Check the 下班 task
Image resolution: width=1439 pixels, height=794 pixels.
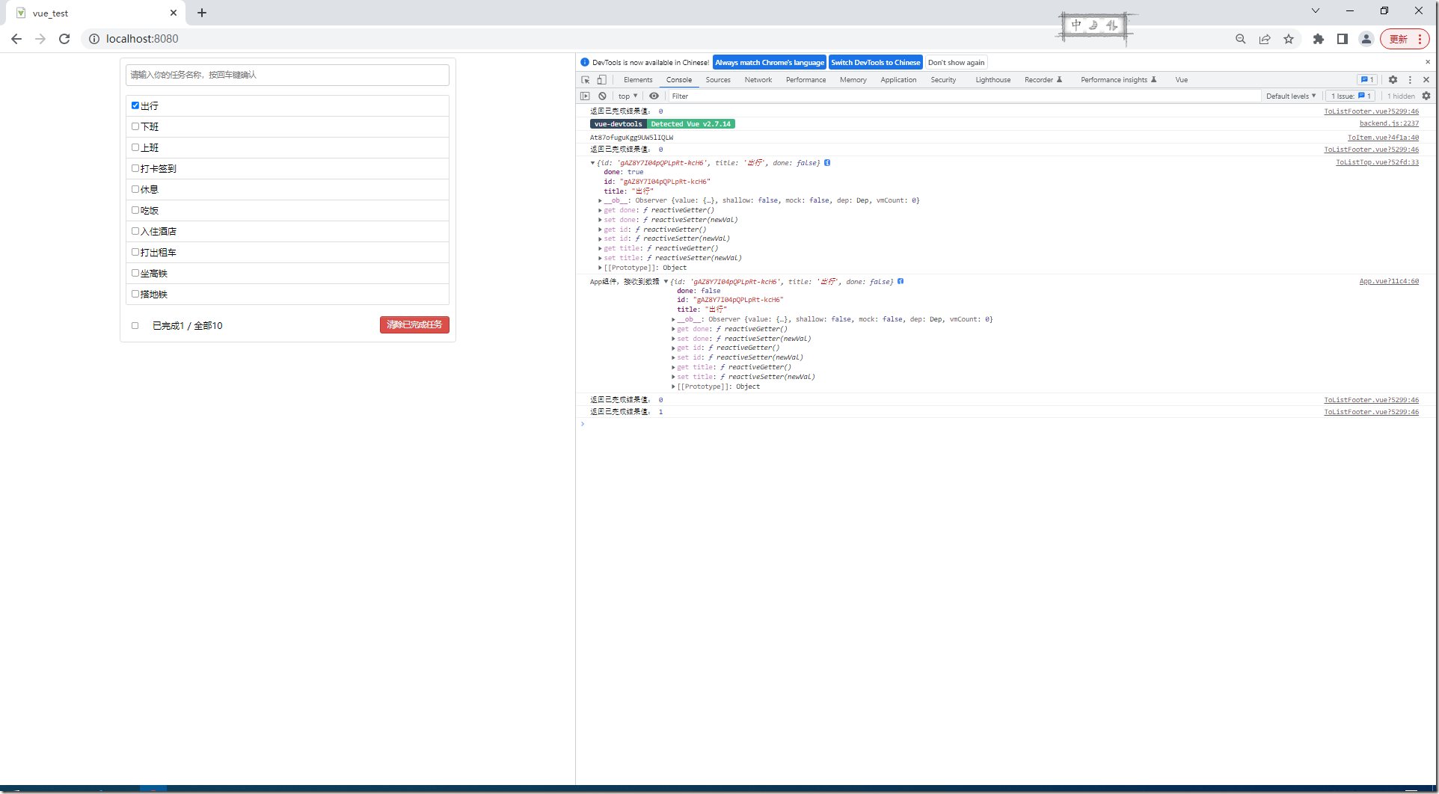[135, 126]
